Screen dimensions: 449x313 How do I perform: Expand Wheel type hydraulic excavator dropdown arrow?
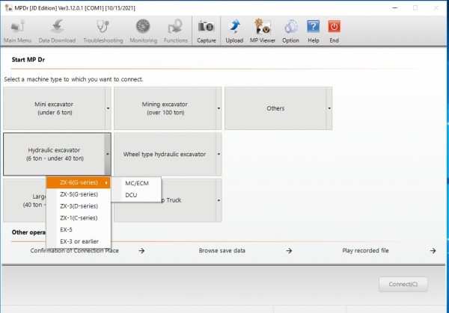coord(219,154)
